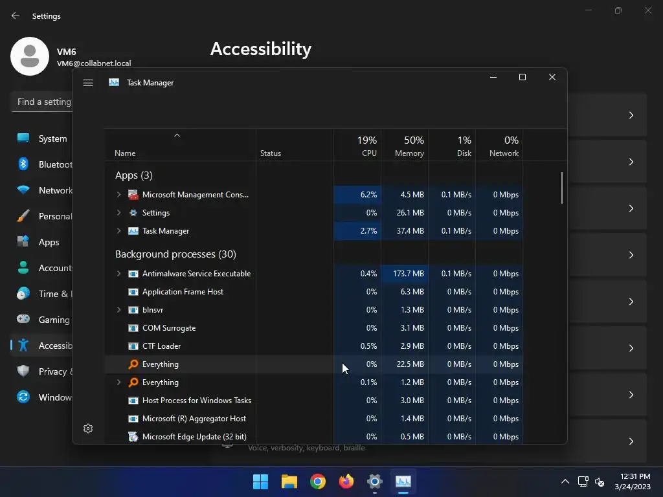663x497 pixels.
Task: Click the Task Manager title bar icon
Action: click(114, 82)
